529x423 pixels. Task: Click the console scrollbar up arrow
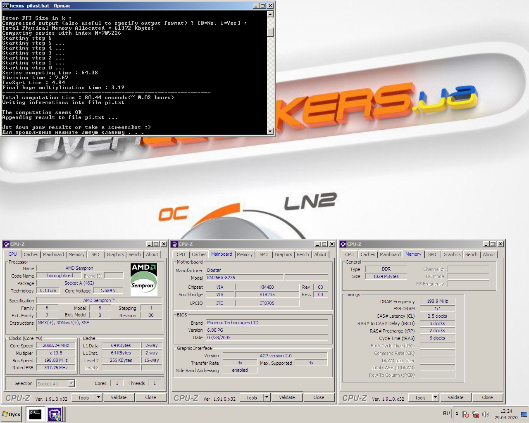(x=270, y=14)
